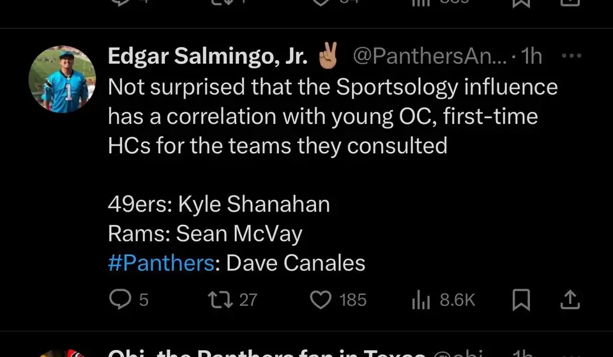Click the 1h timestamp on Edgar's tweet
This screenshot has width=613, height=357.
pyautogui.click(x=531, y=57)
